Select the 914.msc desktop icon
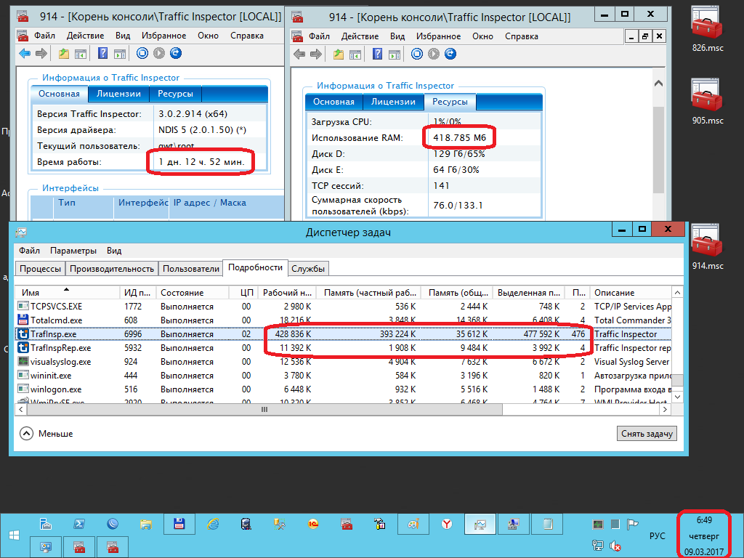This screenshot has height=558, width=744. point(708,247)
